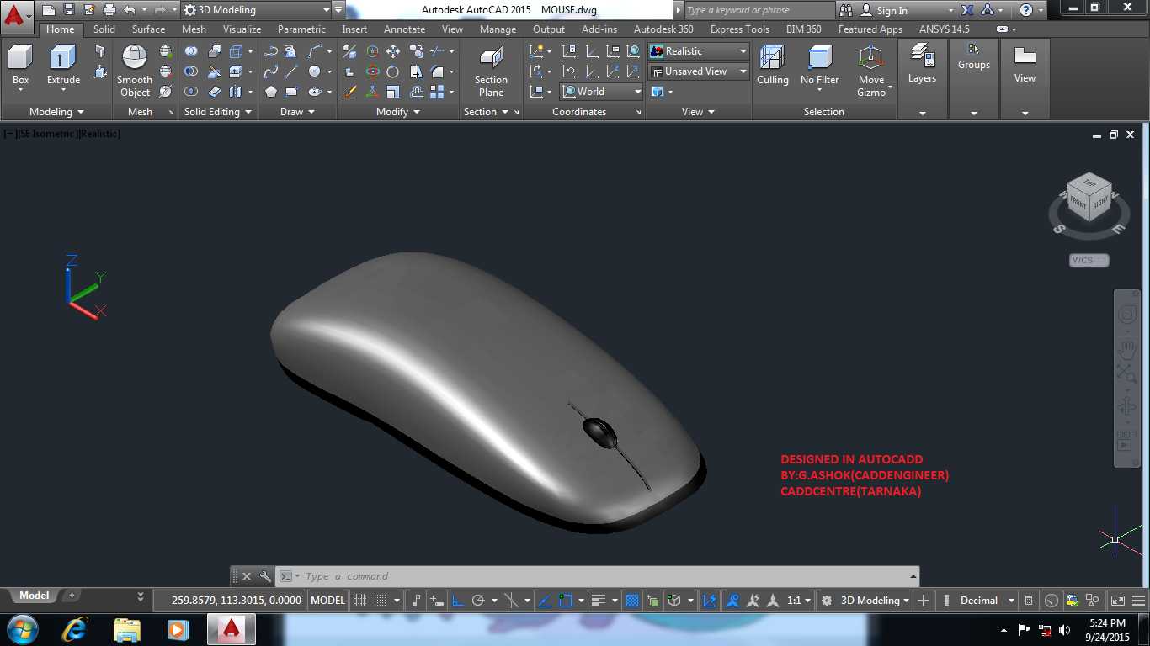The width and height of the screenshot is (1150, 646).
Task: Insert a Section Plane
Action: (491, 71)
